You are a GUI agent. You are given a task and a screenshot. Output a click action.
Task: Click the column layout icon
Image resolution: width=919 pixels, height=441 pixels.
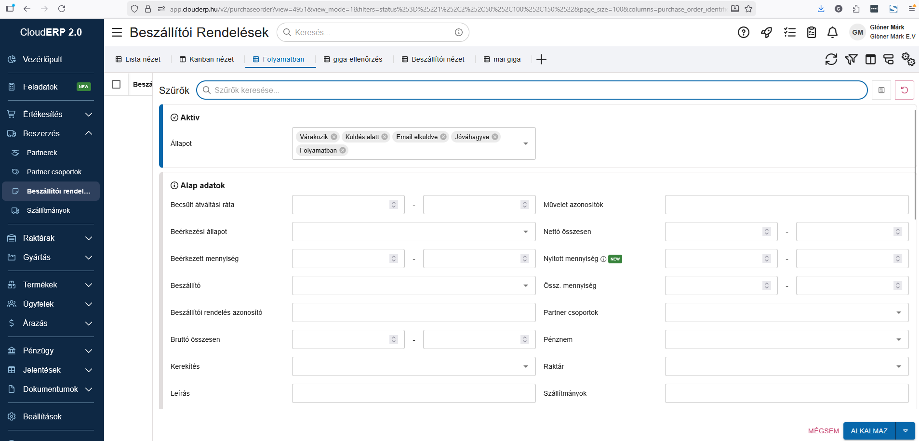(x=870, y=59)
